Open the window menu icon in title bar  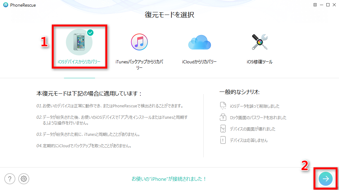pyautogui.click(x=315, y=5)
